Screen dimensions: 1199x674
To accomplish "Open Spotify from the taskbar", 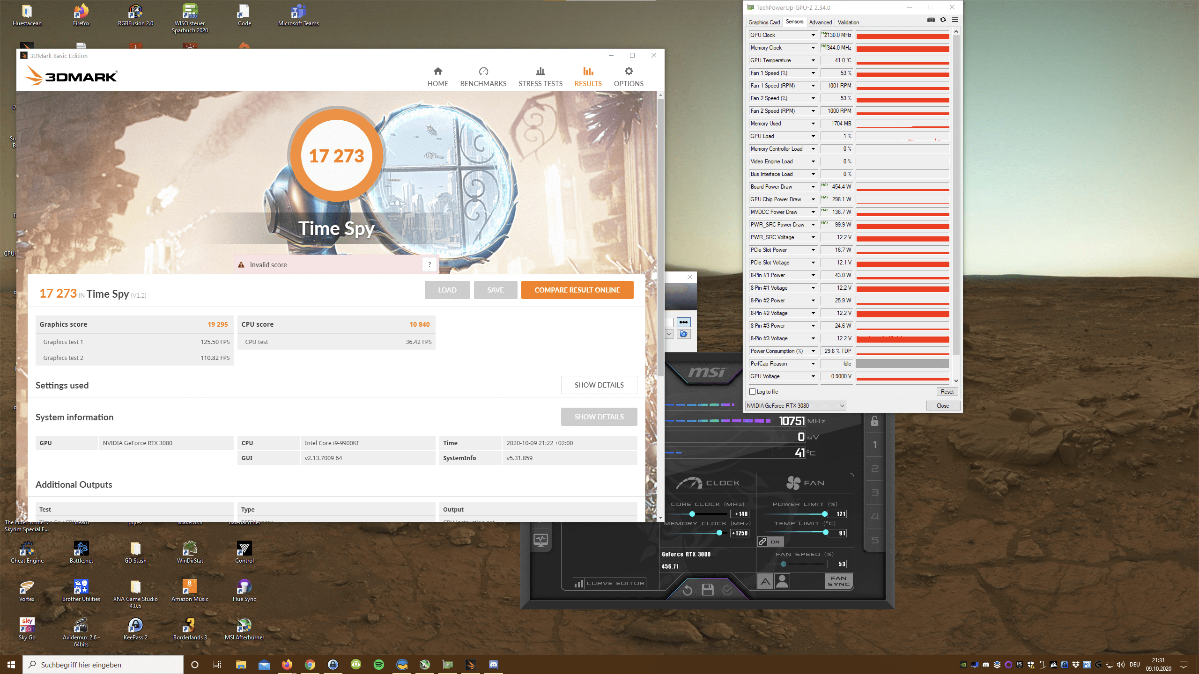I will point(379,664).
